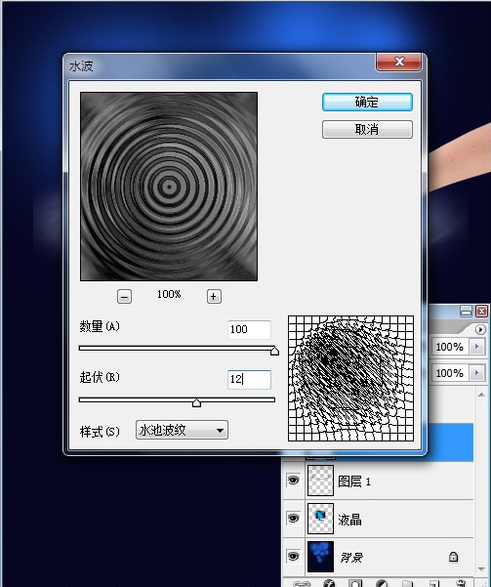Confirm the ZigZag filter with 确定
This screenshot has width=491, height=587.
367,102
